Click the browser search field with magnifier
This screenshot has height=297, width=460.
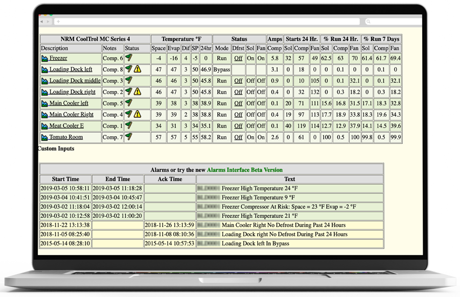click(393, 21)
